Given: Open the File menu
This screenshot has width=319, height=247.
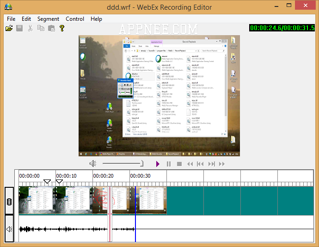Looking at the screenshot, I should pyautogui.click(x=11, y=19).
